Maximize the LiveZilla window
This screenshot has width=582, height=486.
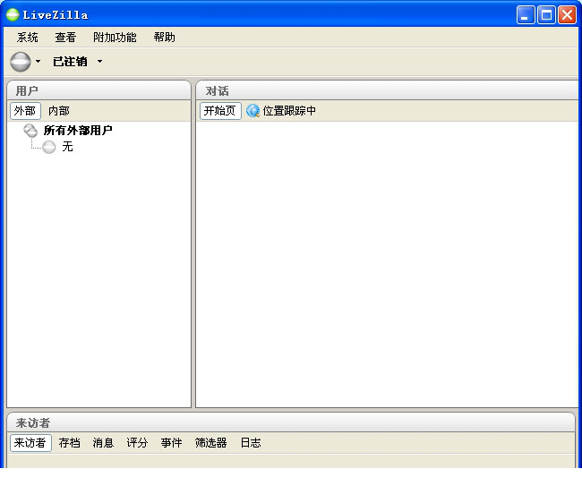pos(546,15)
